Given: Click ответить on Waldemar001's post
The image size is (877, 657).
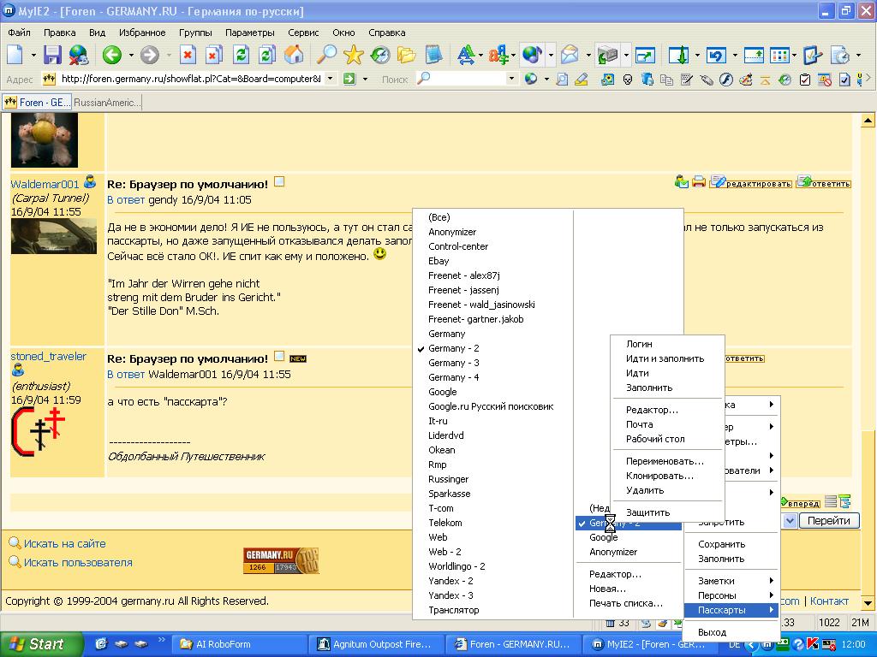Looking at the screenshot, I should [824, 182].
